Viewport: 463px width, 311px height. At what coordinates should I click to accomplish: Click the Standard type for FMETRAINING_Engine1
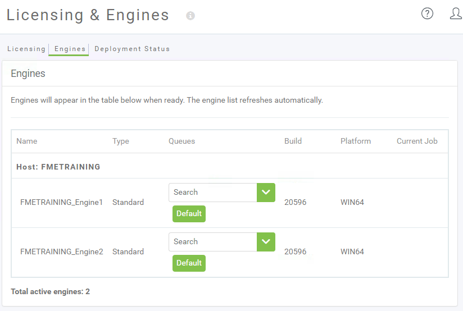tap(128, 202)
